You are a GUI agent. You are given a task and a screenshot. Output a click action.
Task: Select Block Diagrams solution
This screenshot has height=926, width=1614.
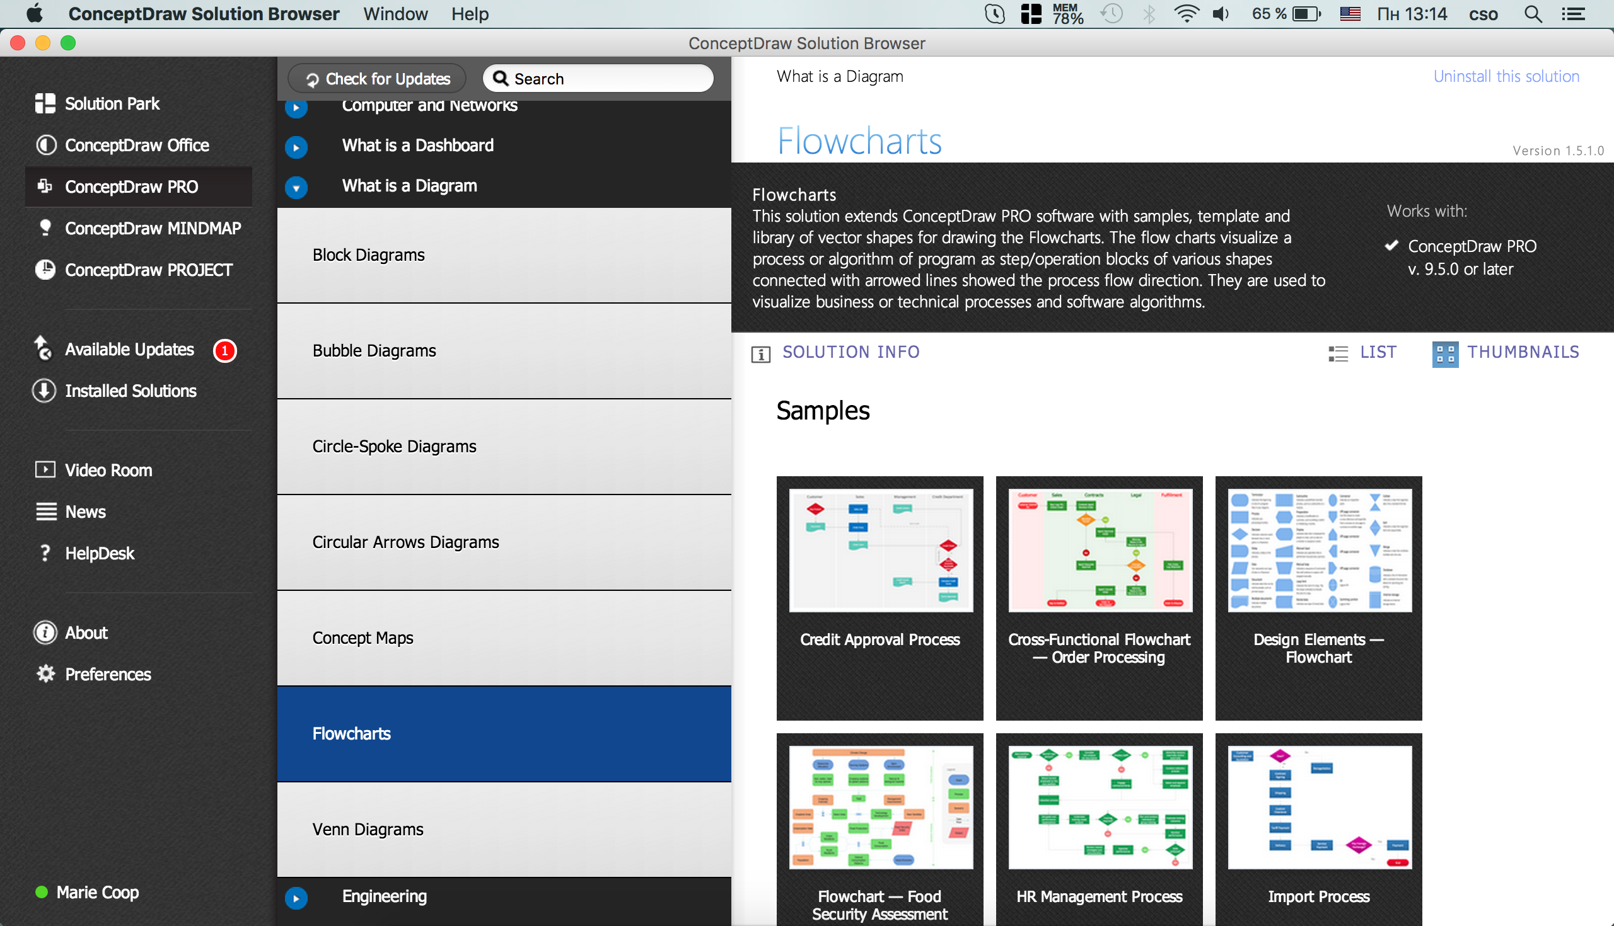[x=504, y=255]
